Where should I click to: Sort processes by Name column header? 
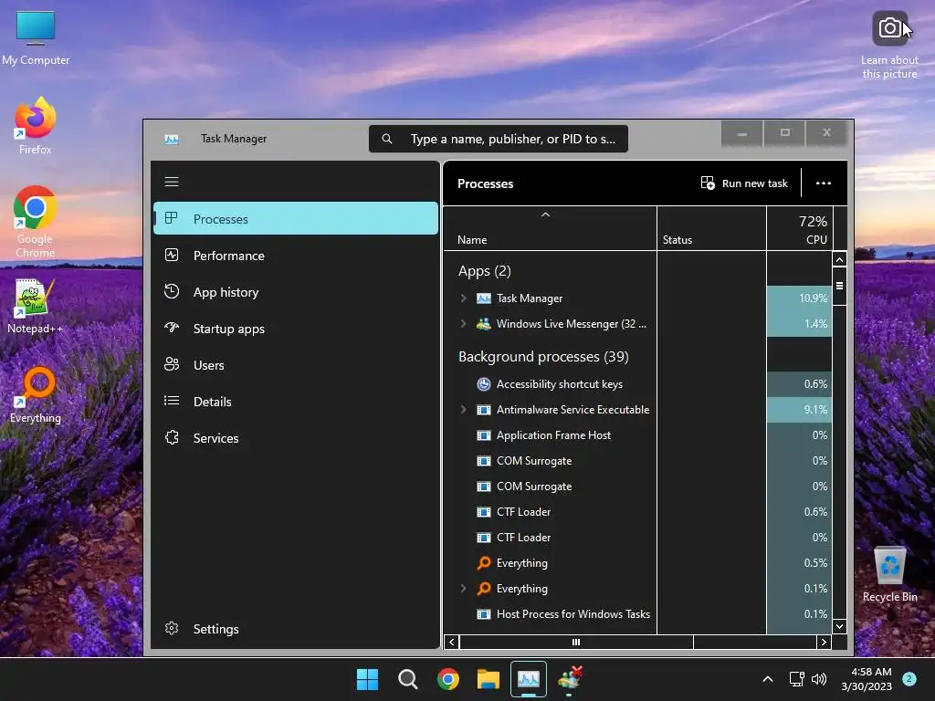pyautogui.click(x=550, y=229)
